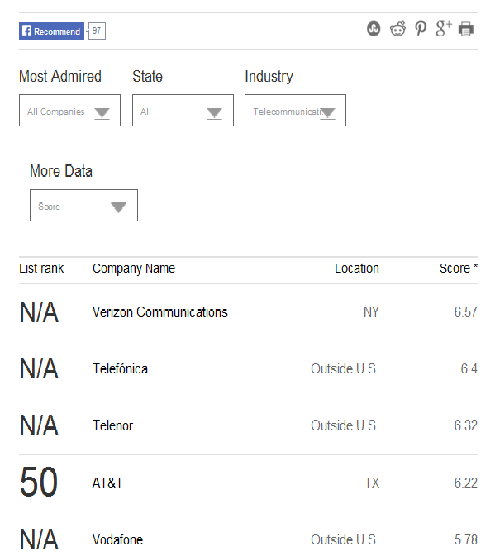Share via Google Plus icon
Screen dimensions: 495x556
[444, 28]
